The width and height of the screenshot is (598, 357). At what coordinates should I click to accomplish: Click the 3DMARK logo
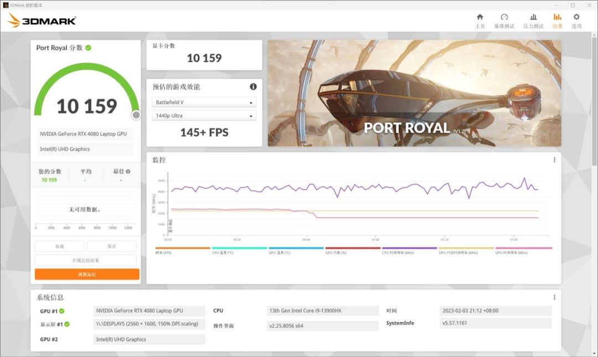pyautogui.click(x=42, y=20)
